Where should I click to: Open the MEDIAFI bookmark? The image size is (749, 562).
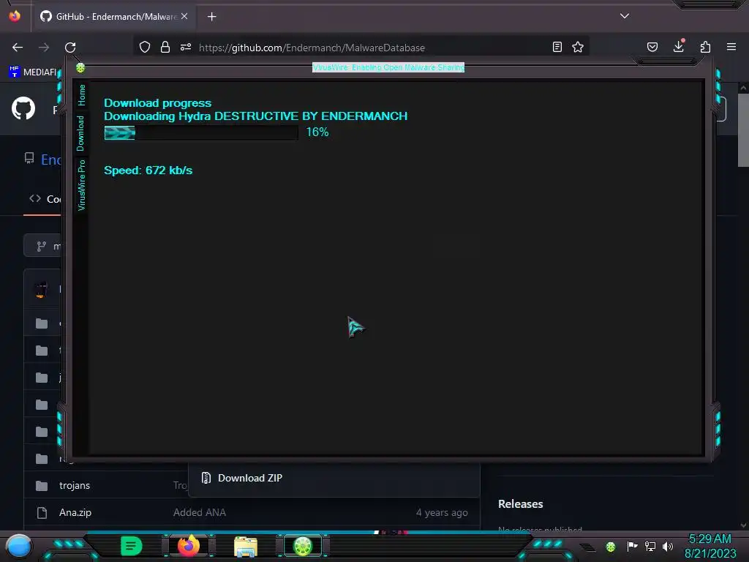point(32,72)
